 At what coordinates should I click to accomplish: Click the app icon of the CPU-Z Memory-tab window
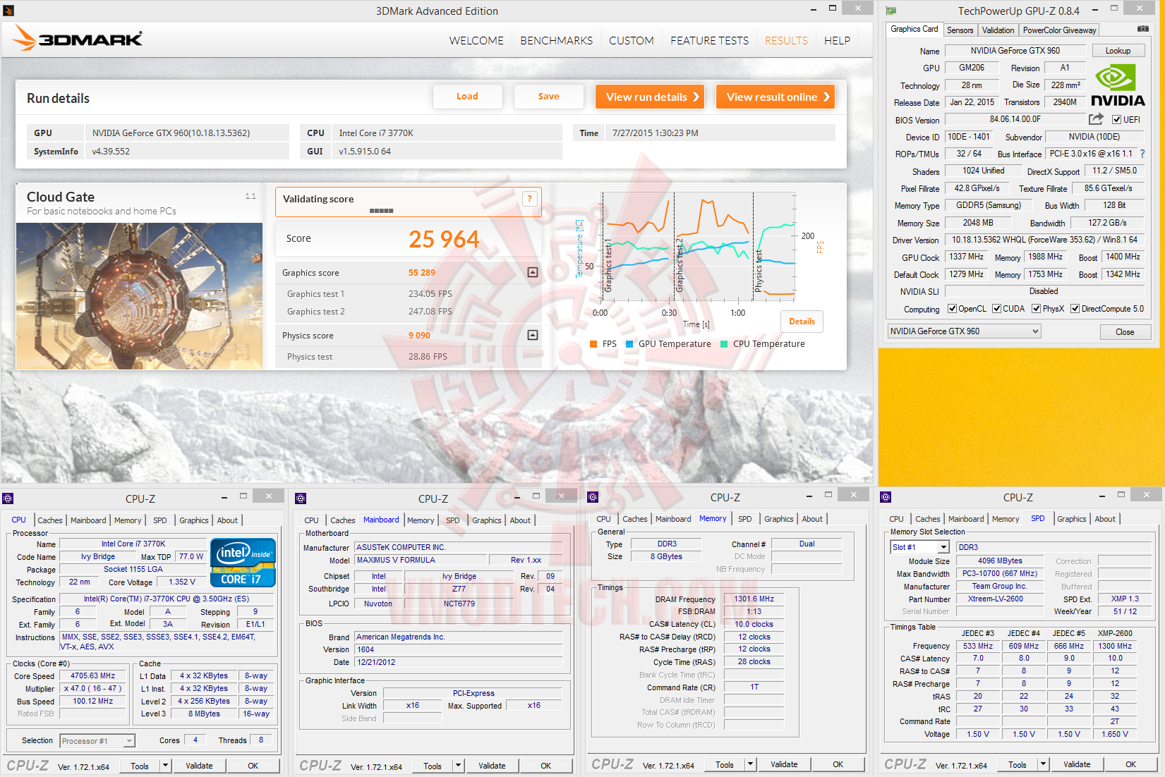[593, 497]
